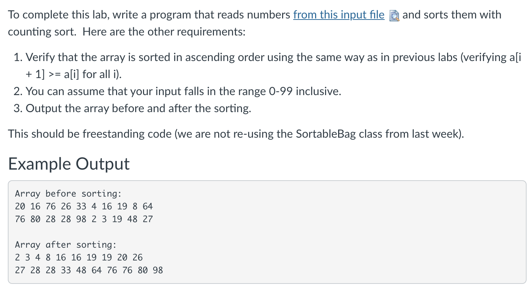
Task: Open the "from this input file" link
Action: click(339, 15)
